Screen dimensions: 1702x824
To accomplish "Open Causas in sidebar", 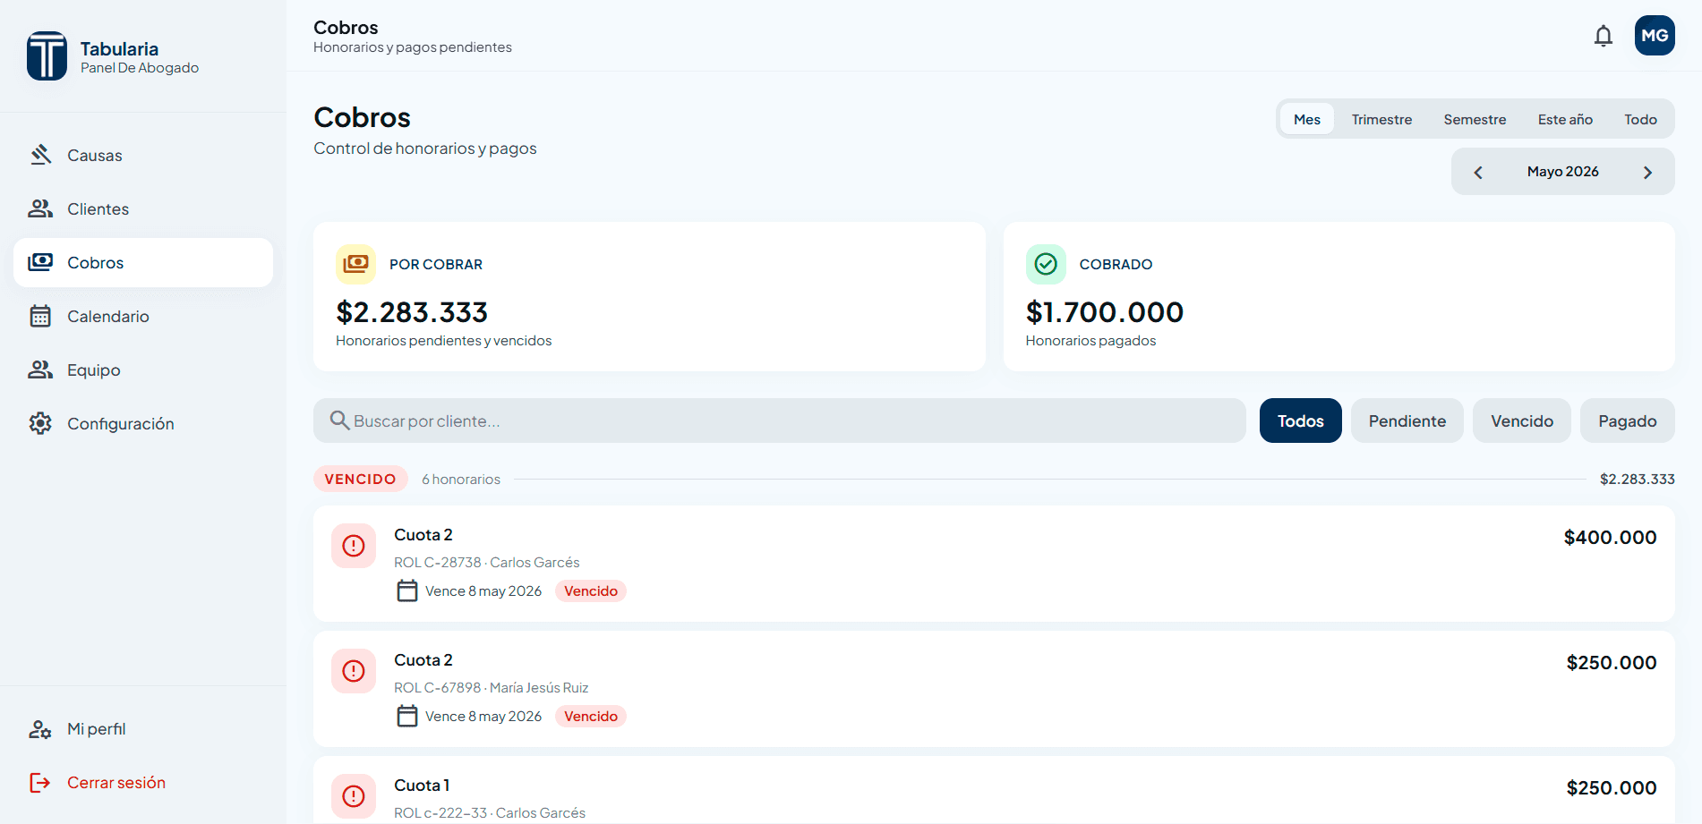I will pos(143,155).
